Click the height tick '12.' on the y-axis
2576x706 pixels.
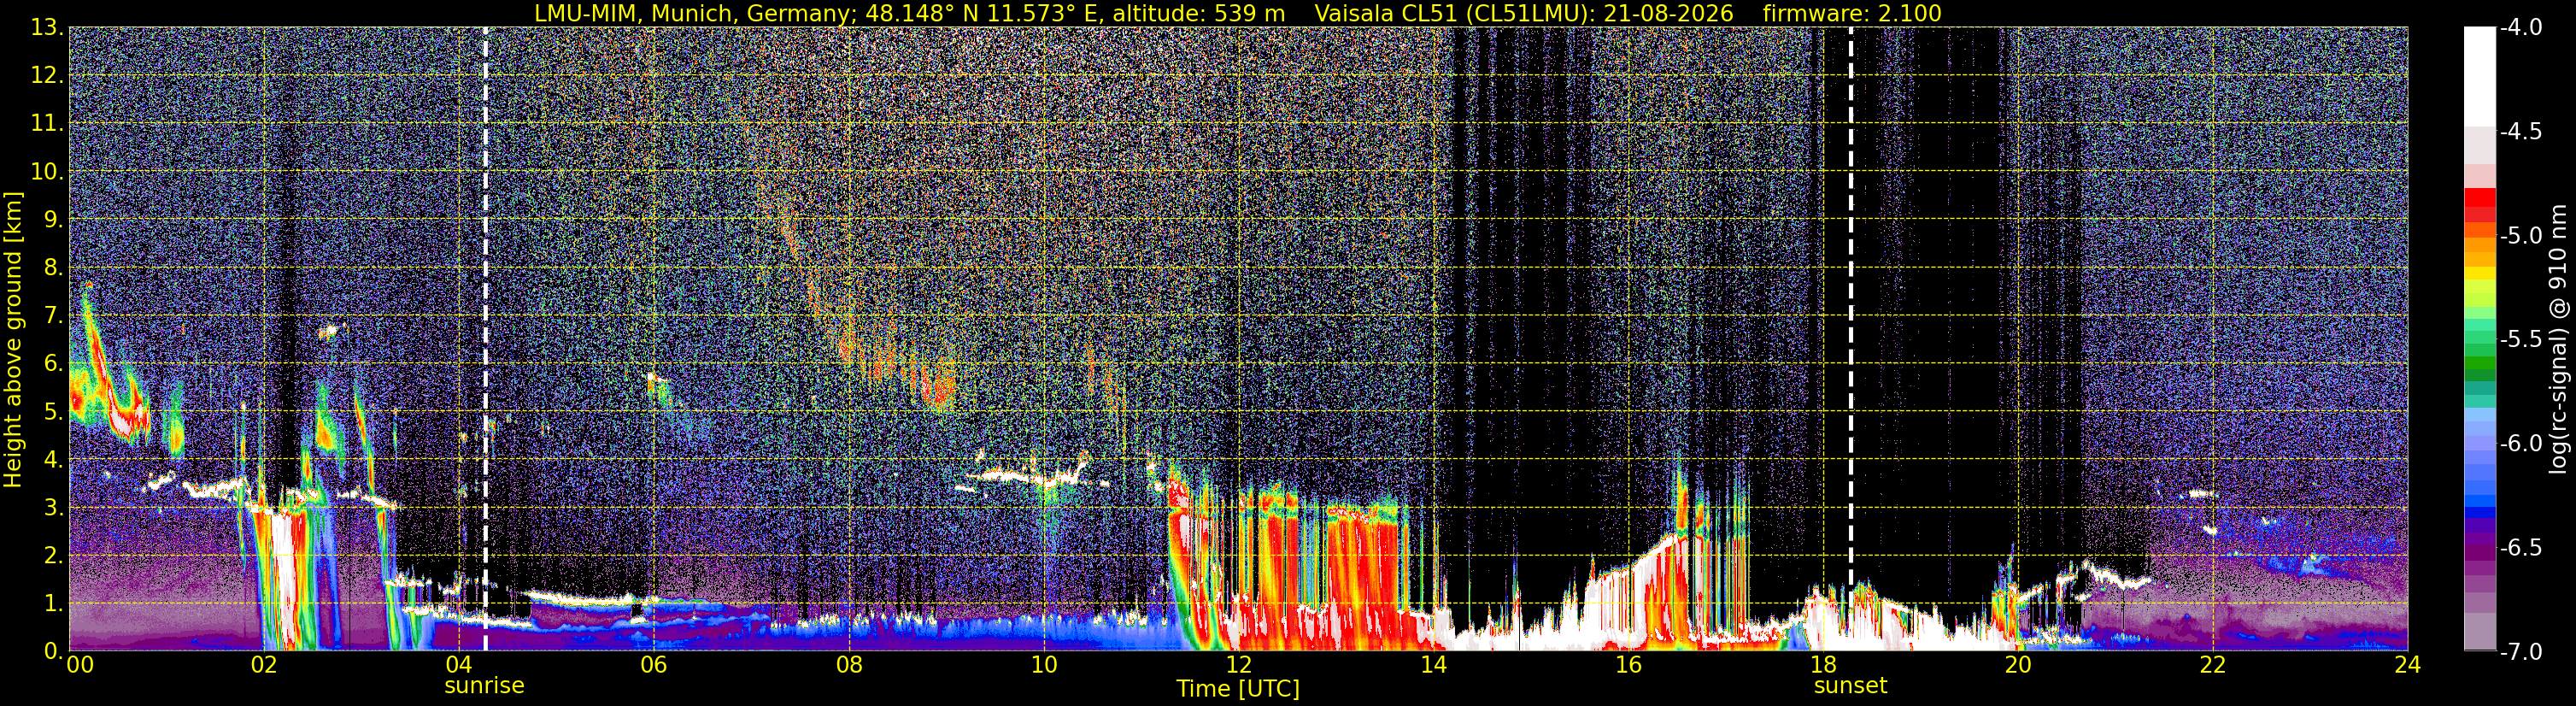click(47, 76)
